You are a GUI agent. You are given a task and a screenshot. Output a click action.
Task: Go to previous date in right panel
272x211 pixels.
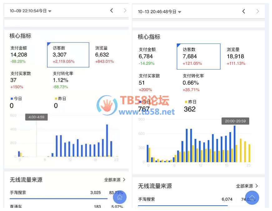coord(244,12)
